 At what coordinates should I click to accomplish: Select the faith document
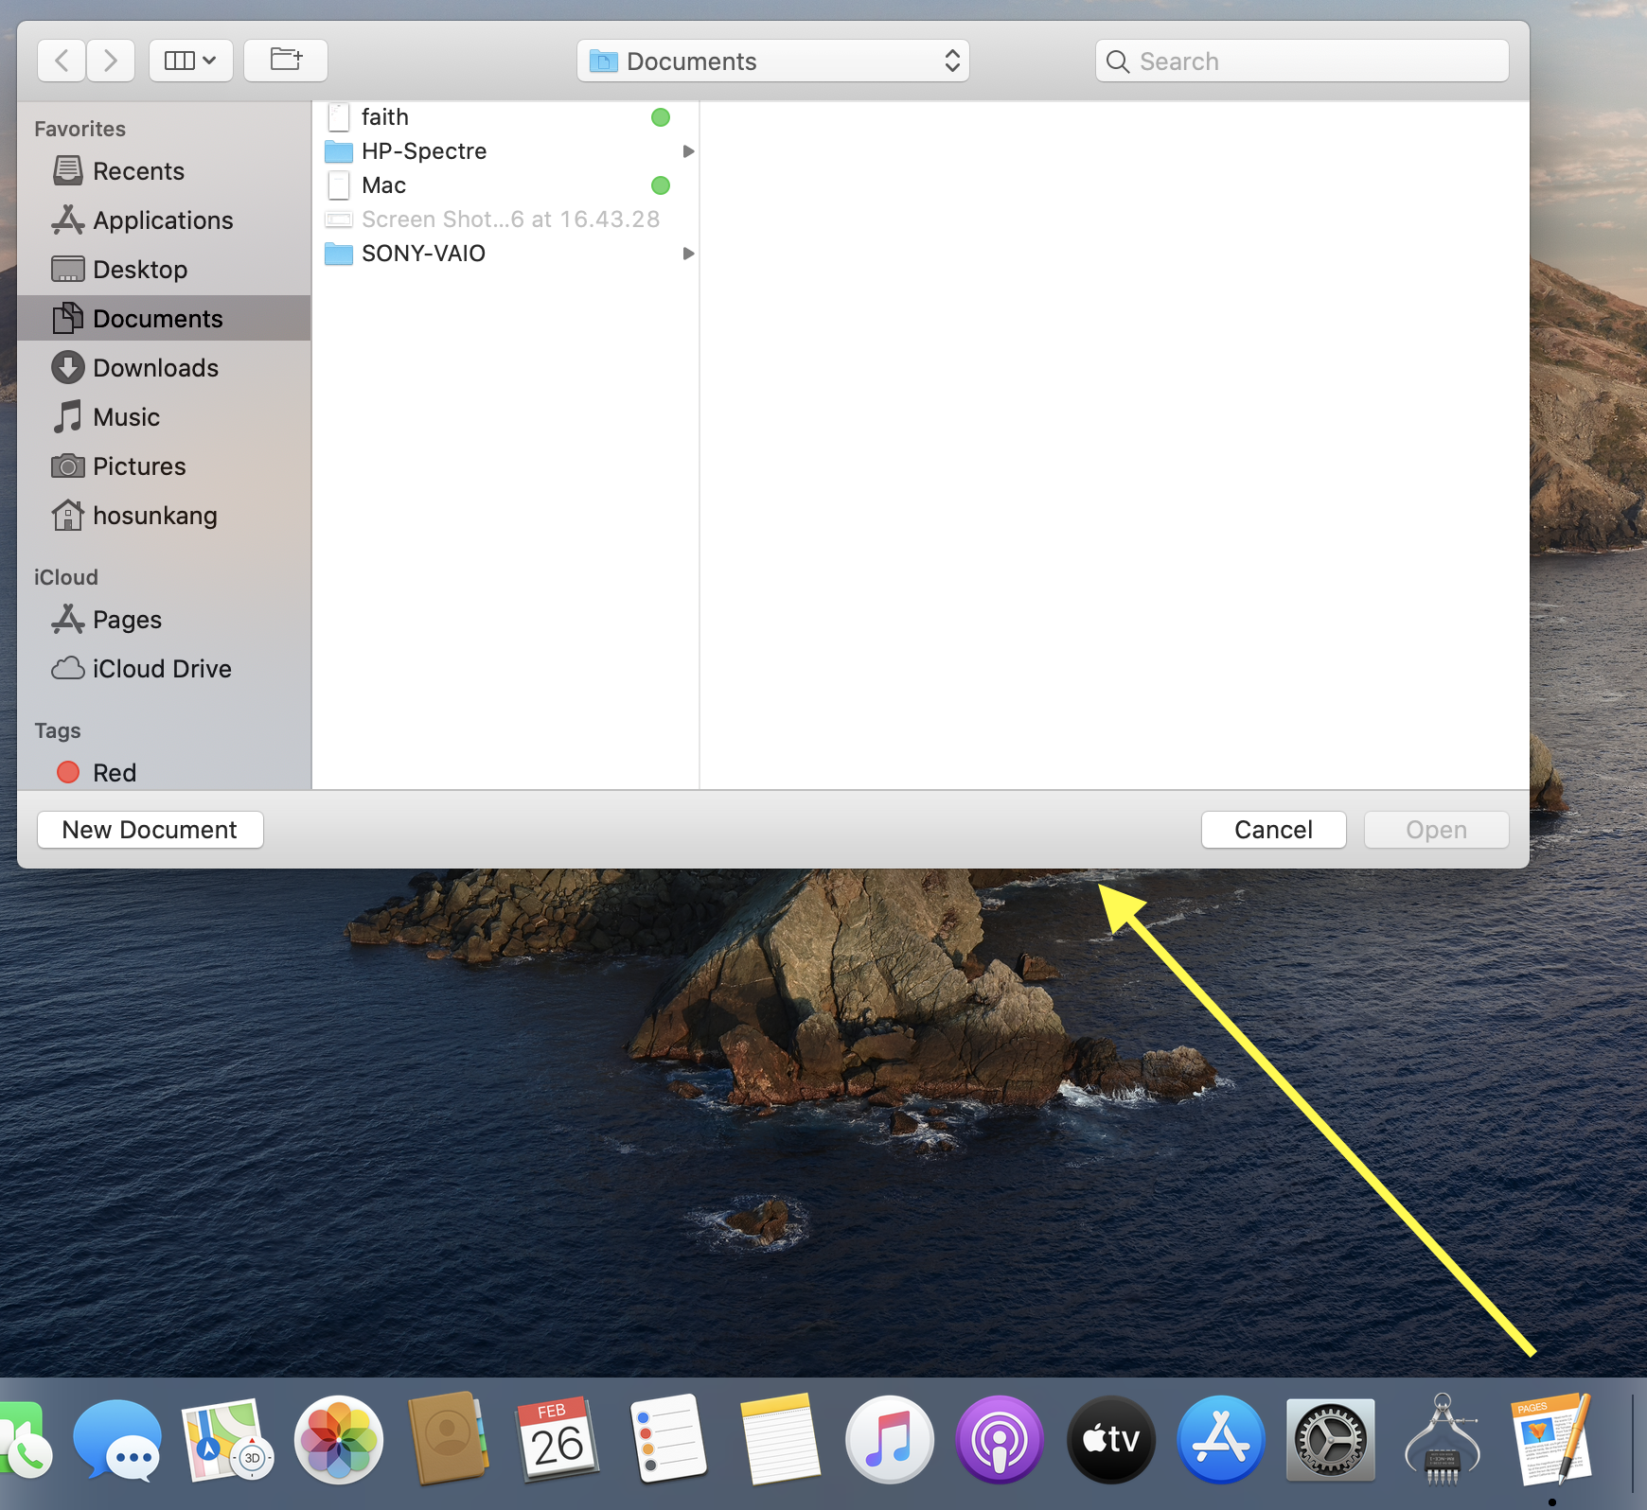coord(505,117)
